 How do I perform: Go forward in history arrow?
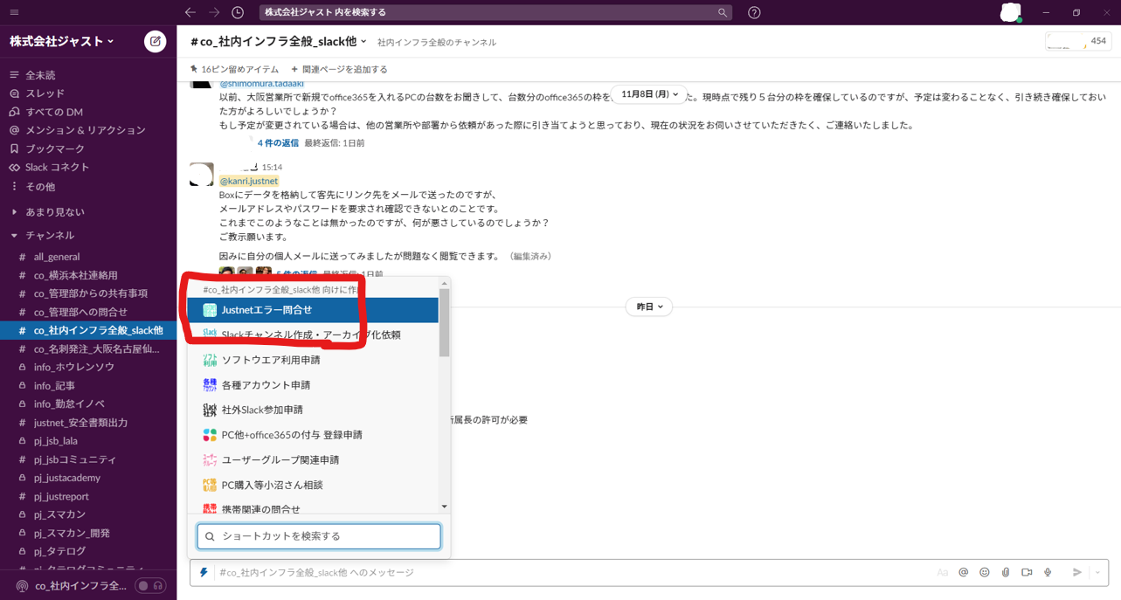point(214,12)
